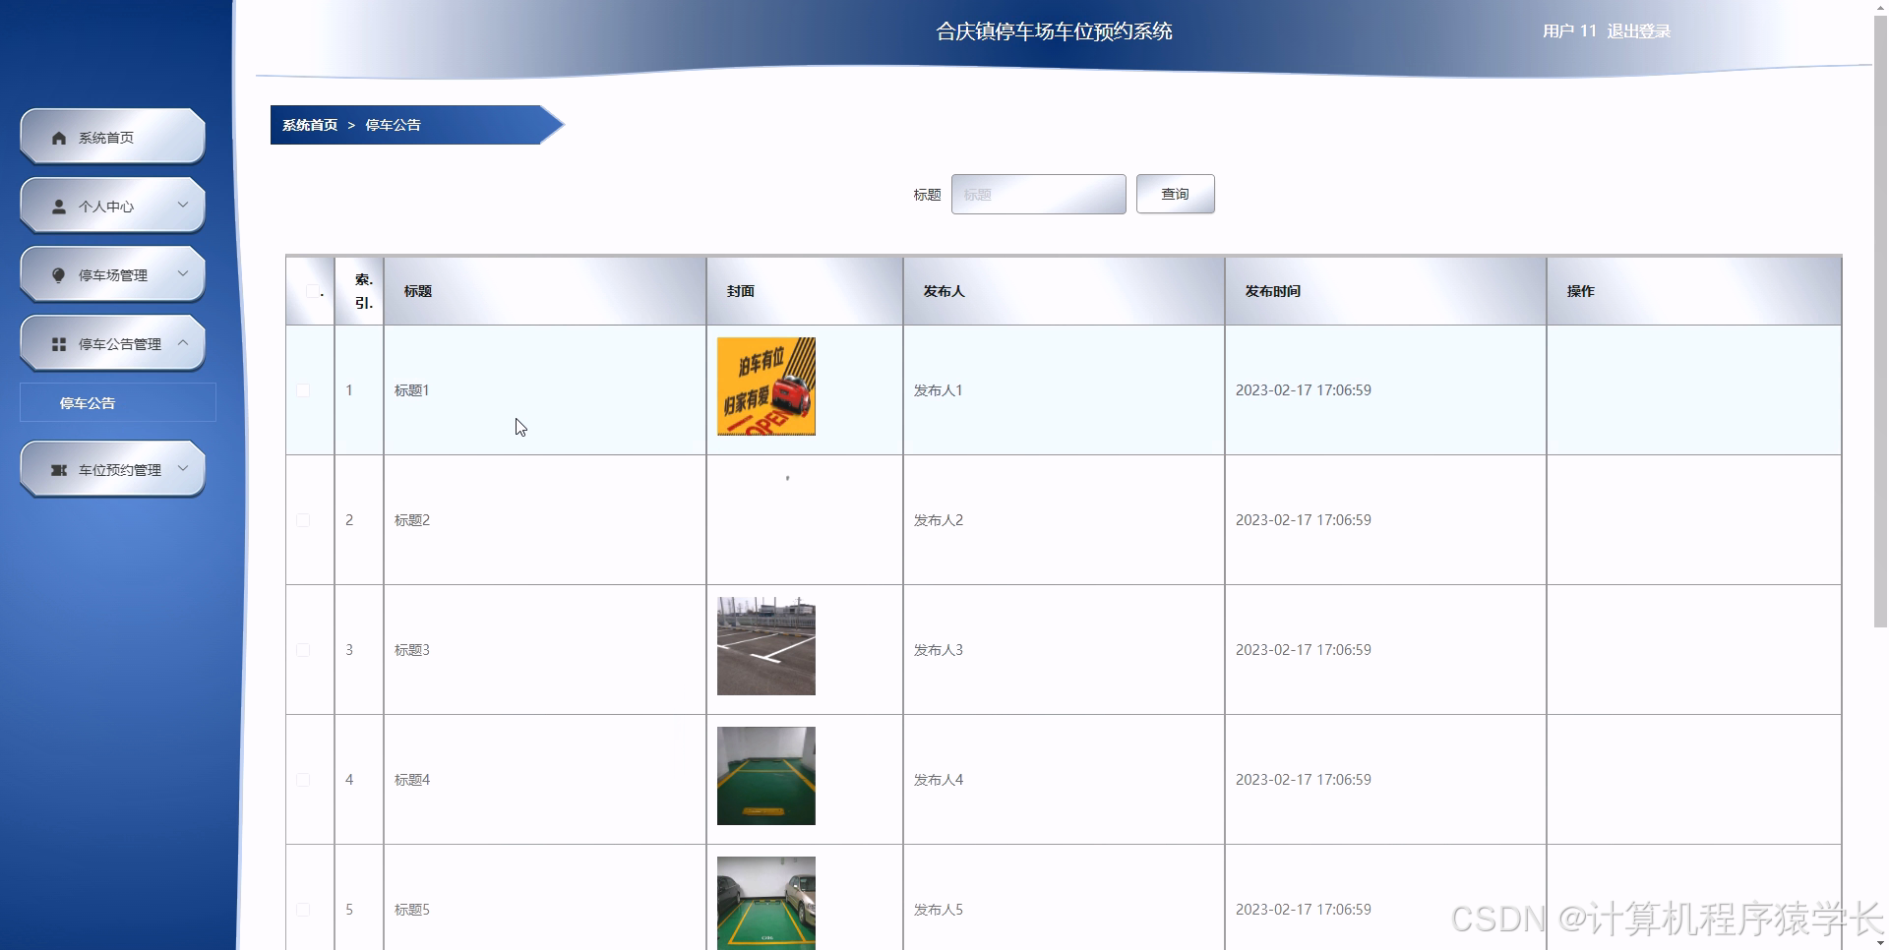Select the 停车公告 submenu item
This screenshot has width=1889, height=950.
point(118,402)
